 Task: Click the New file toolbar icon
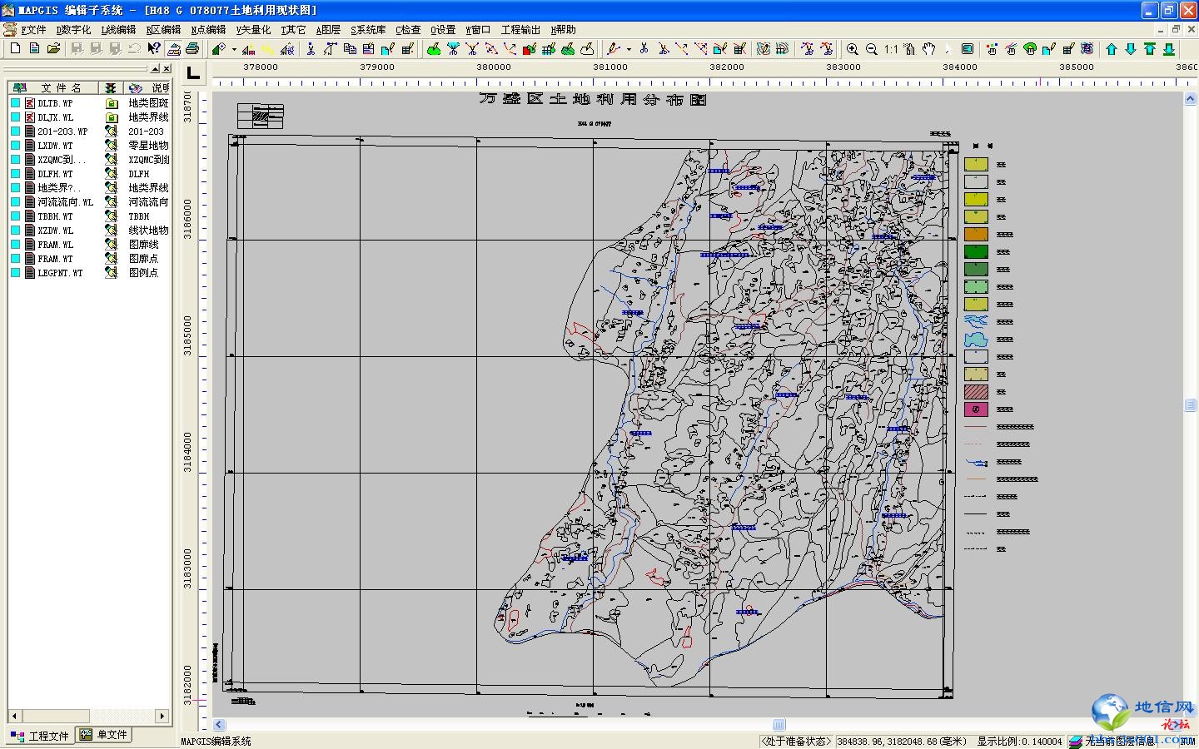click(15, 49)
